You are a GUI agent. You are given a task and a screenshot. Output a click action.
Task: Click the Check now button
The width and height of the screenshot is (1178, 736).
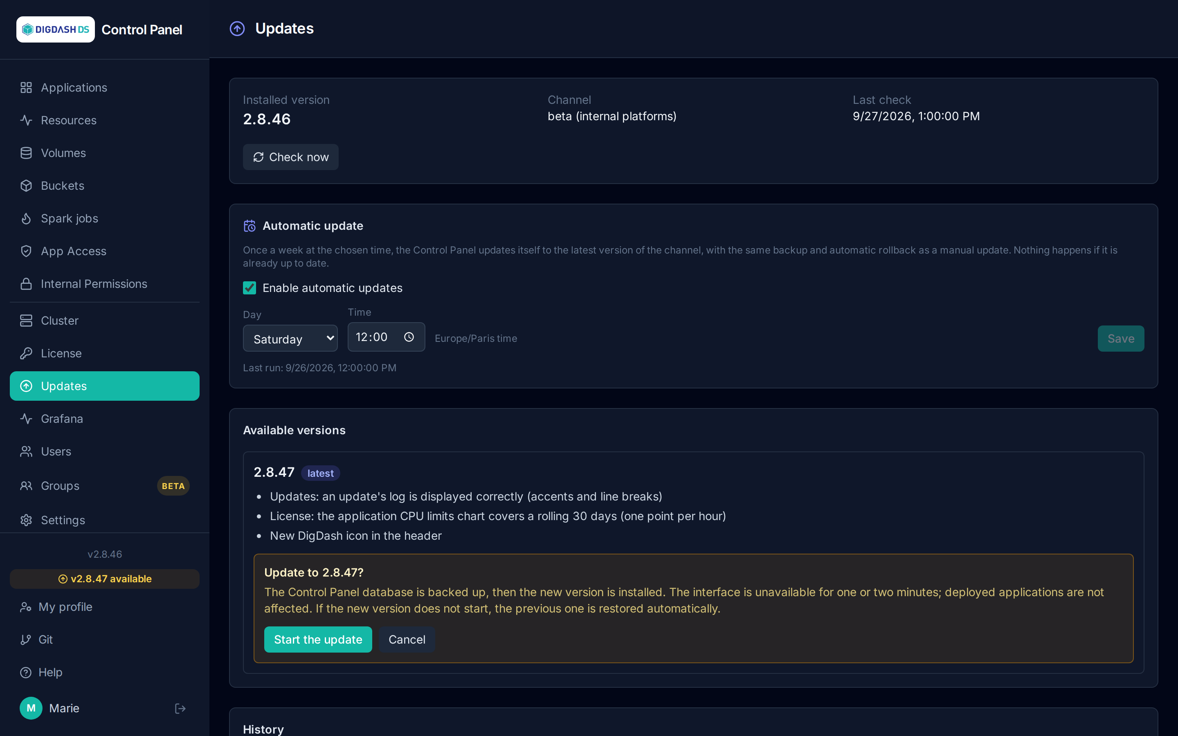click(x=290, y=157)
